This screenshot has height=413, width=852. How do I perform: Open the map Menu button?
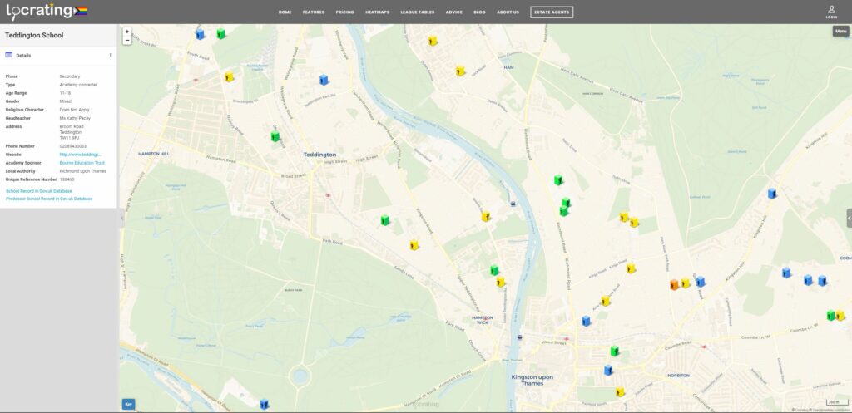[840, 31]
